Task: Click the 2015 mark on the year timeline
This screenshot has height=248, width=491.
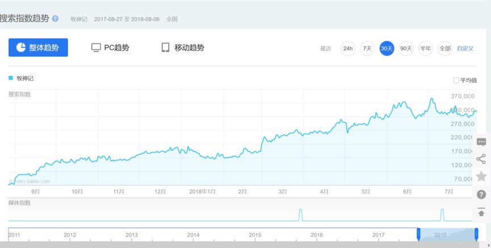Action: click(255, 235)
